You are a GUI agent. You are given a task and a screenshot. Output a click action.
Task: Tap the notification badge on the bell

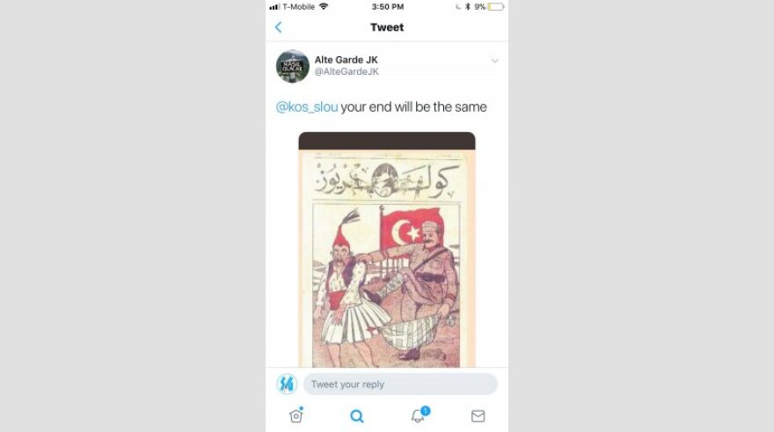pyautogui.click(x=426, y=411)
